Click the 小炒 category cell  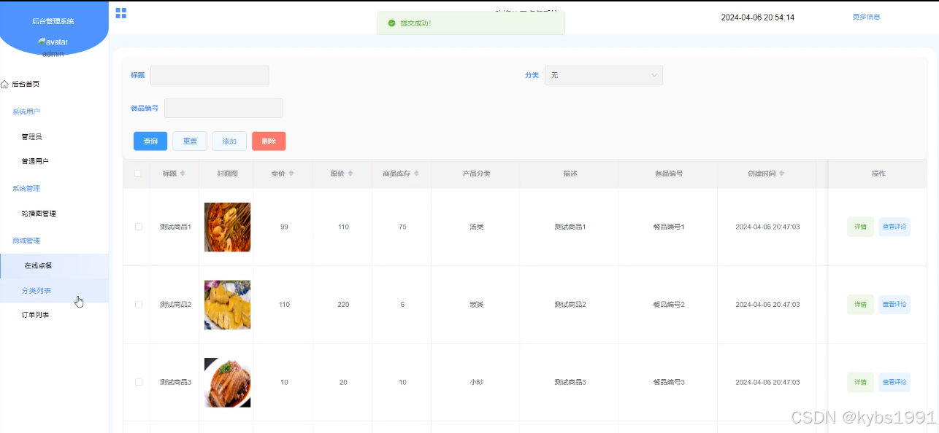(x=476, y=382)
